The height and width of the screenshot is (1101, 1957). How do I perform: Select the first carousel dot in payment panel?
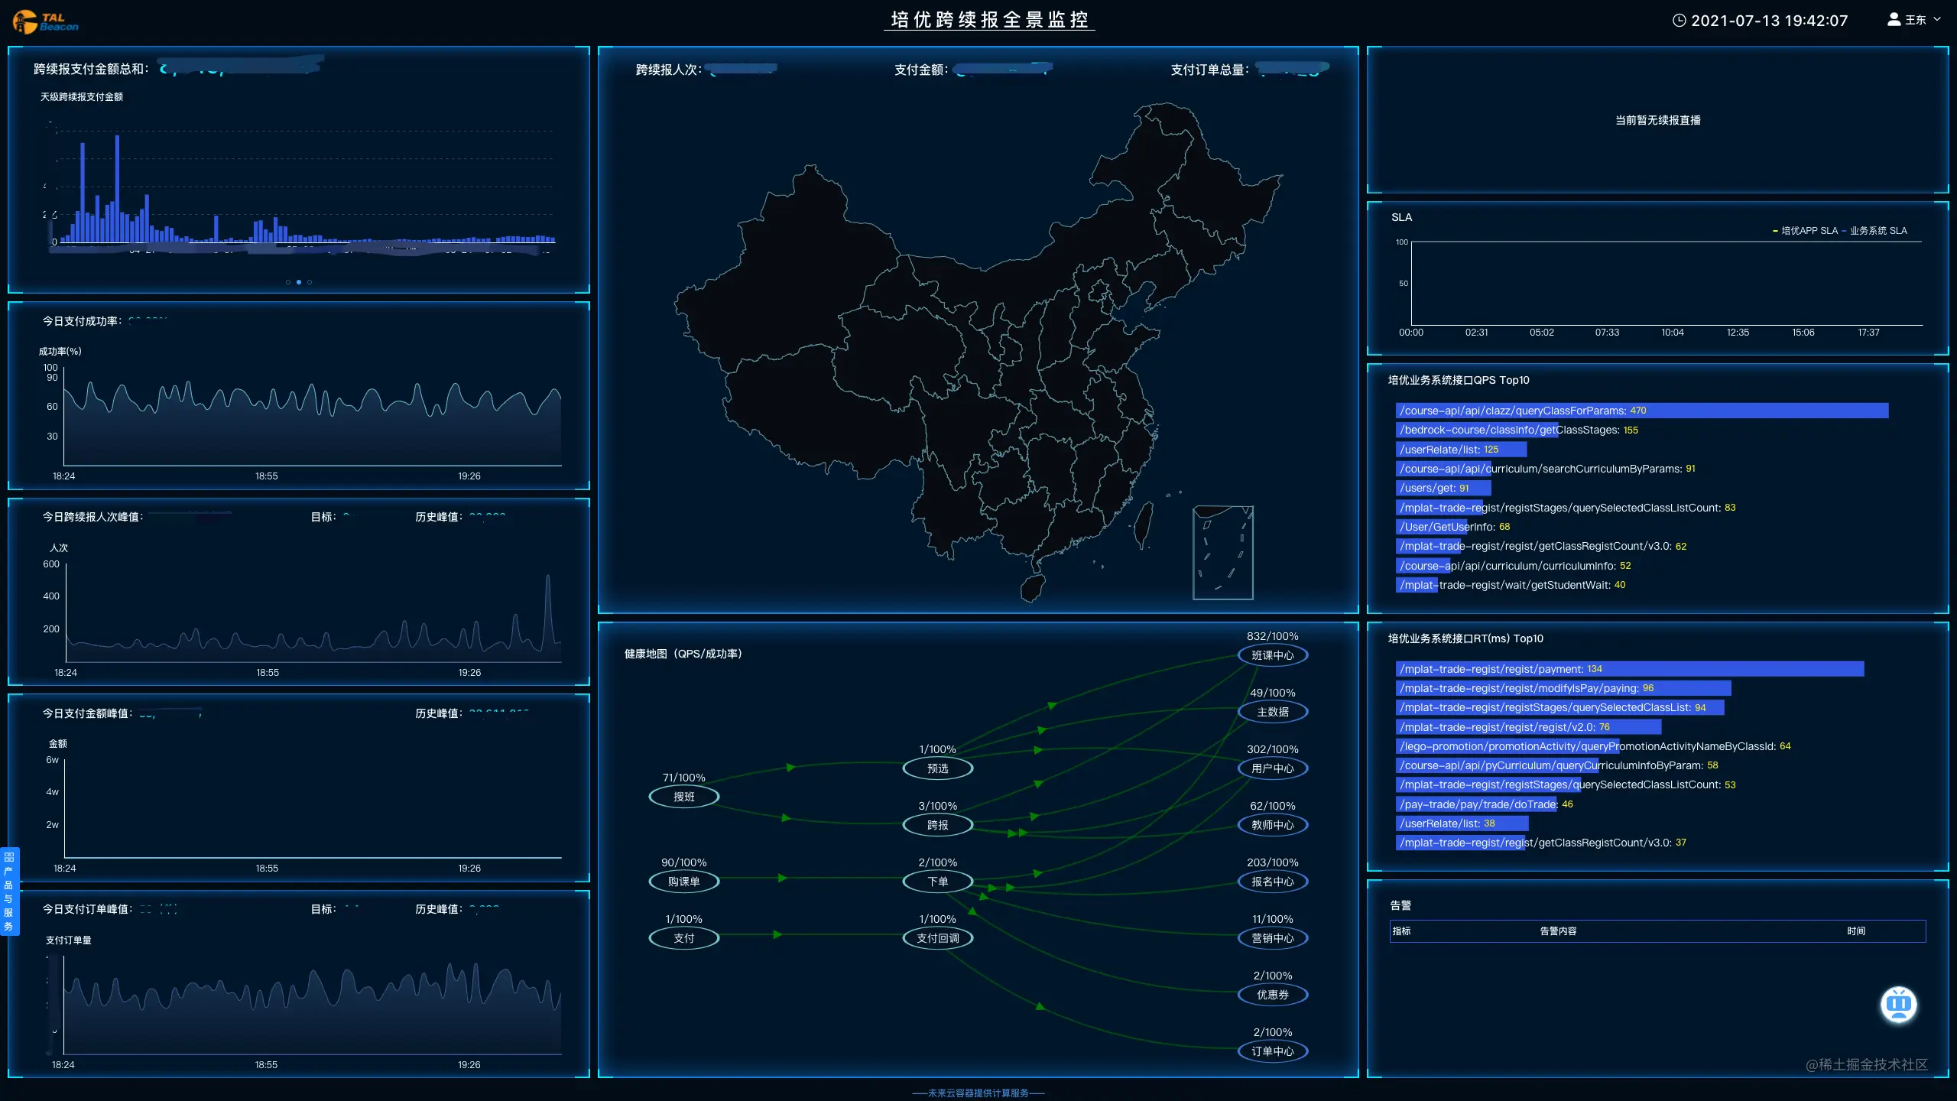tap(287, 282)
